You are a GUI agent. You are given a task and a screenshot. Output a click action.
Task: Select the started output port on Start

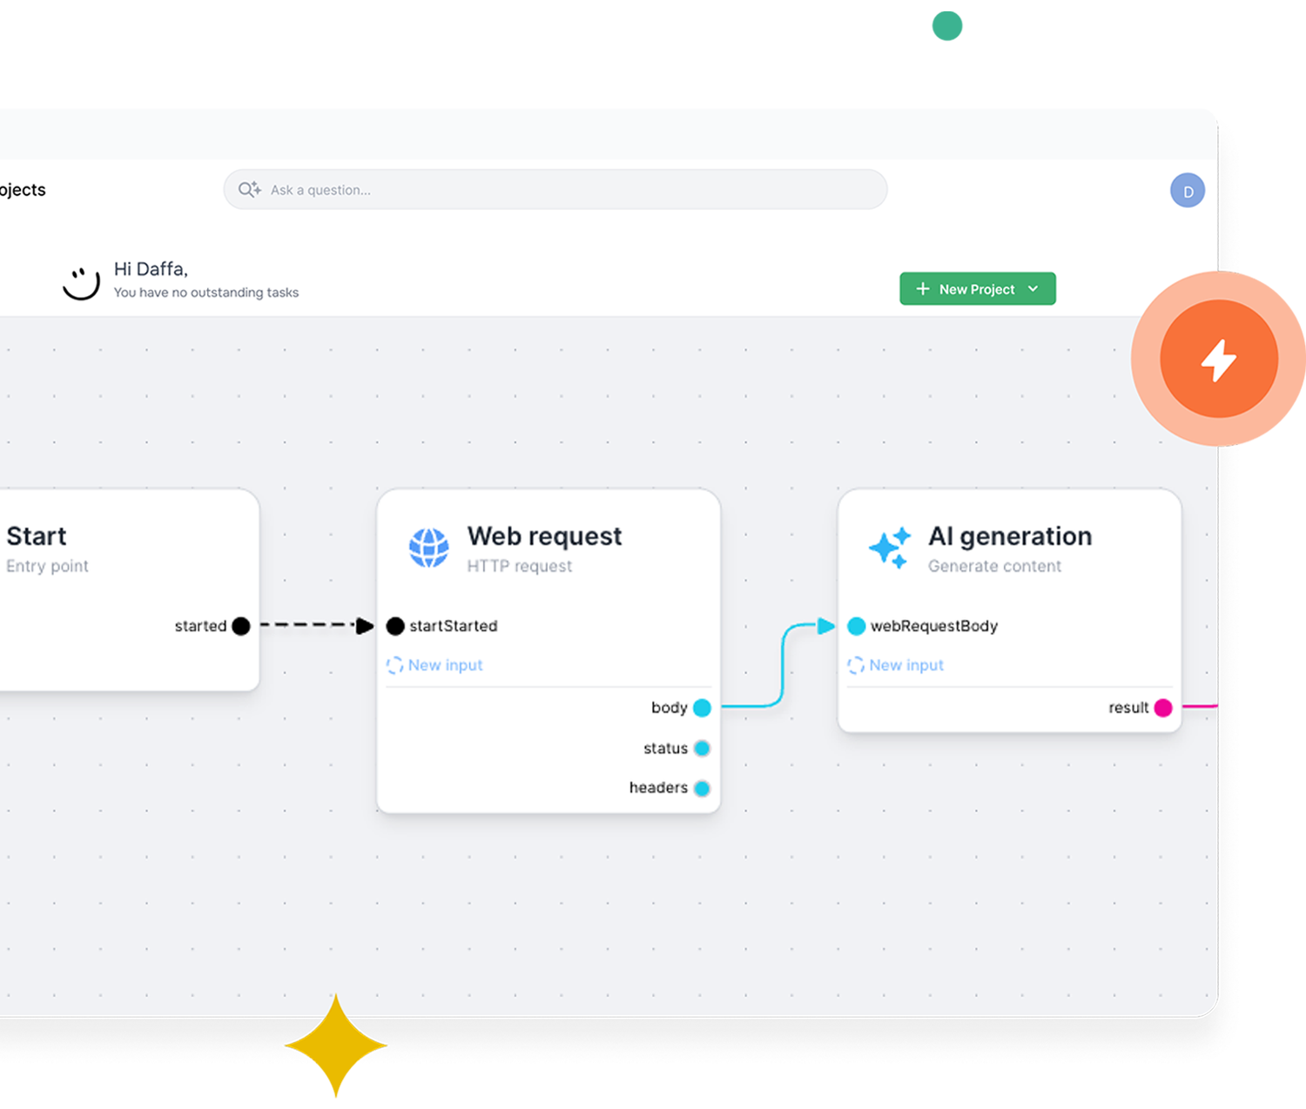tap(241, 626)
